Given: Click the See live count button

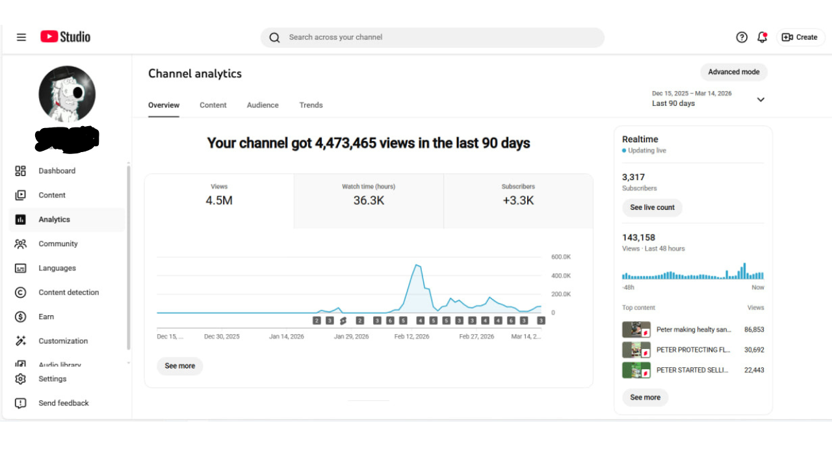Looking at the screenshot, I should (652, 207).
